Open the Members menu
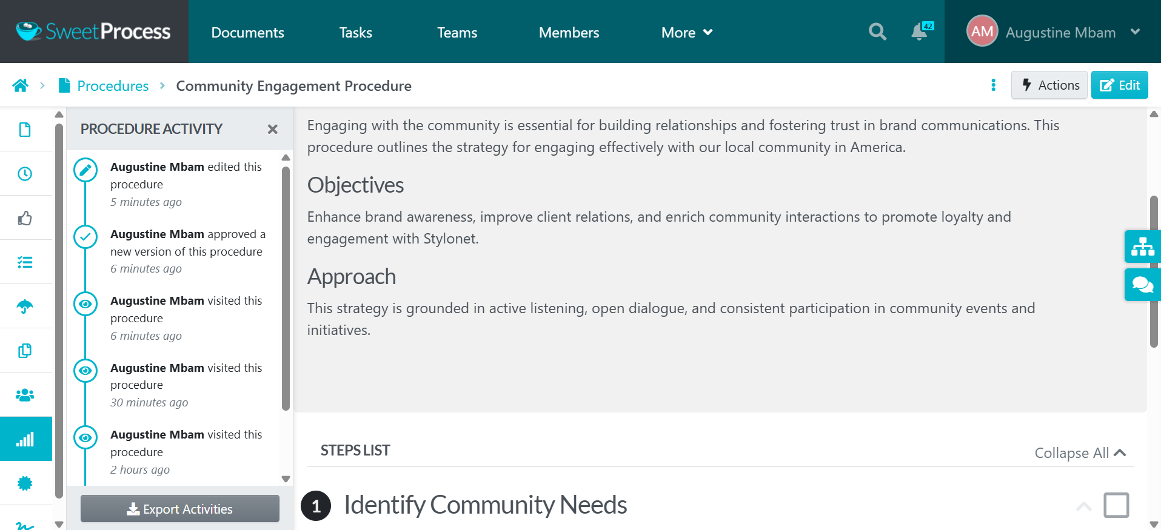This screenshot has width=1161, height=530. tap(569, 32)
